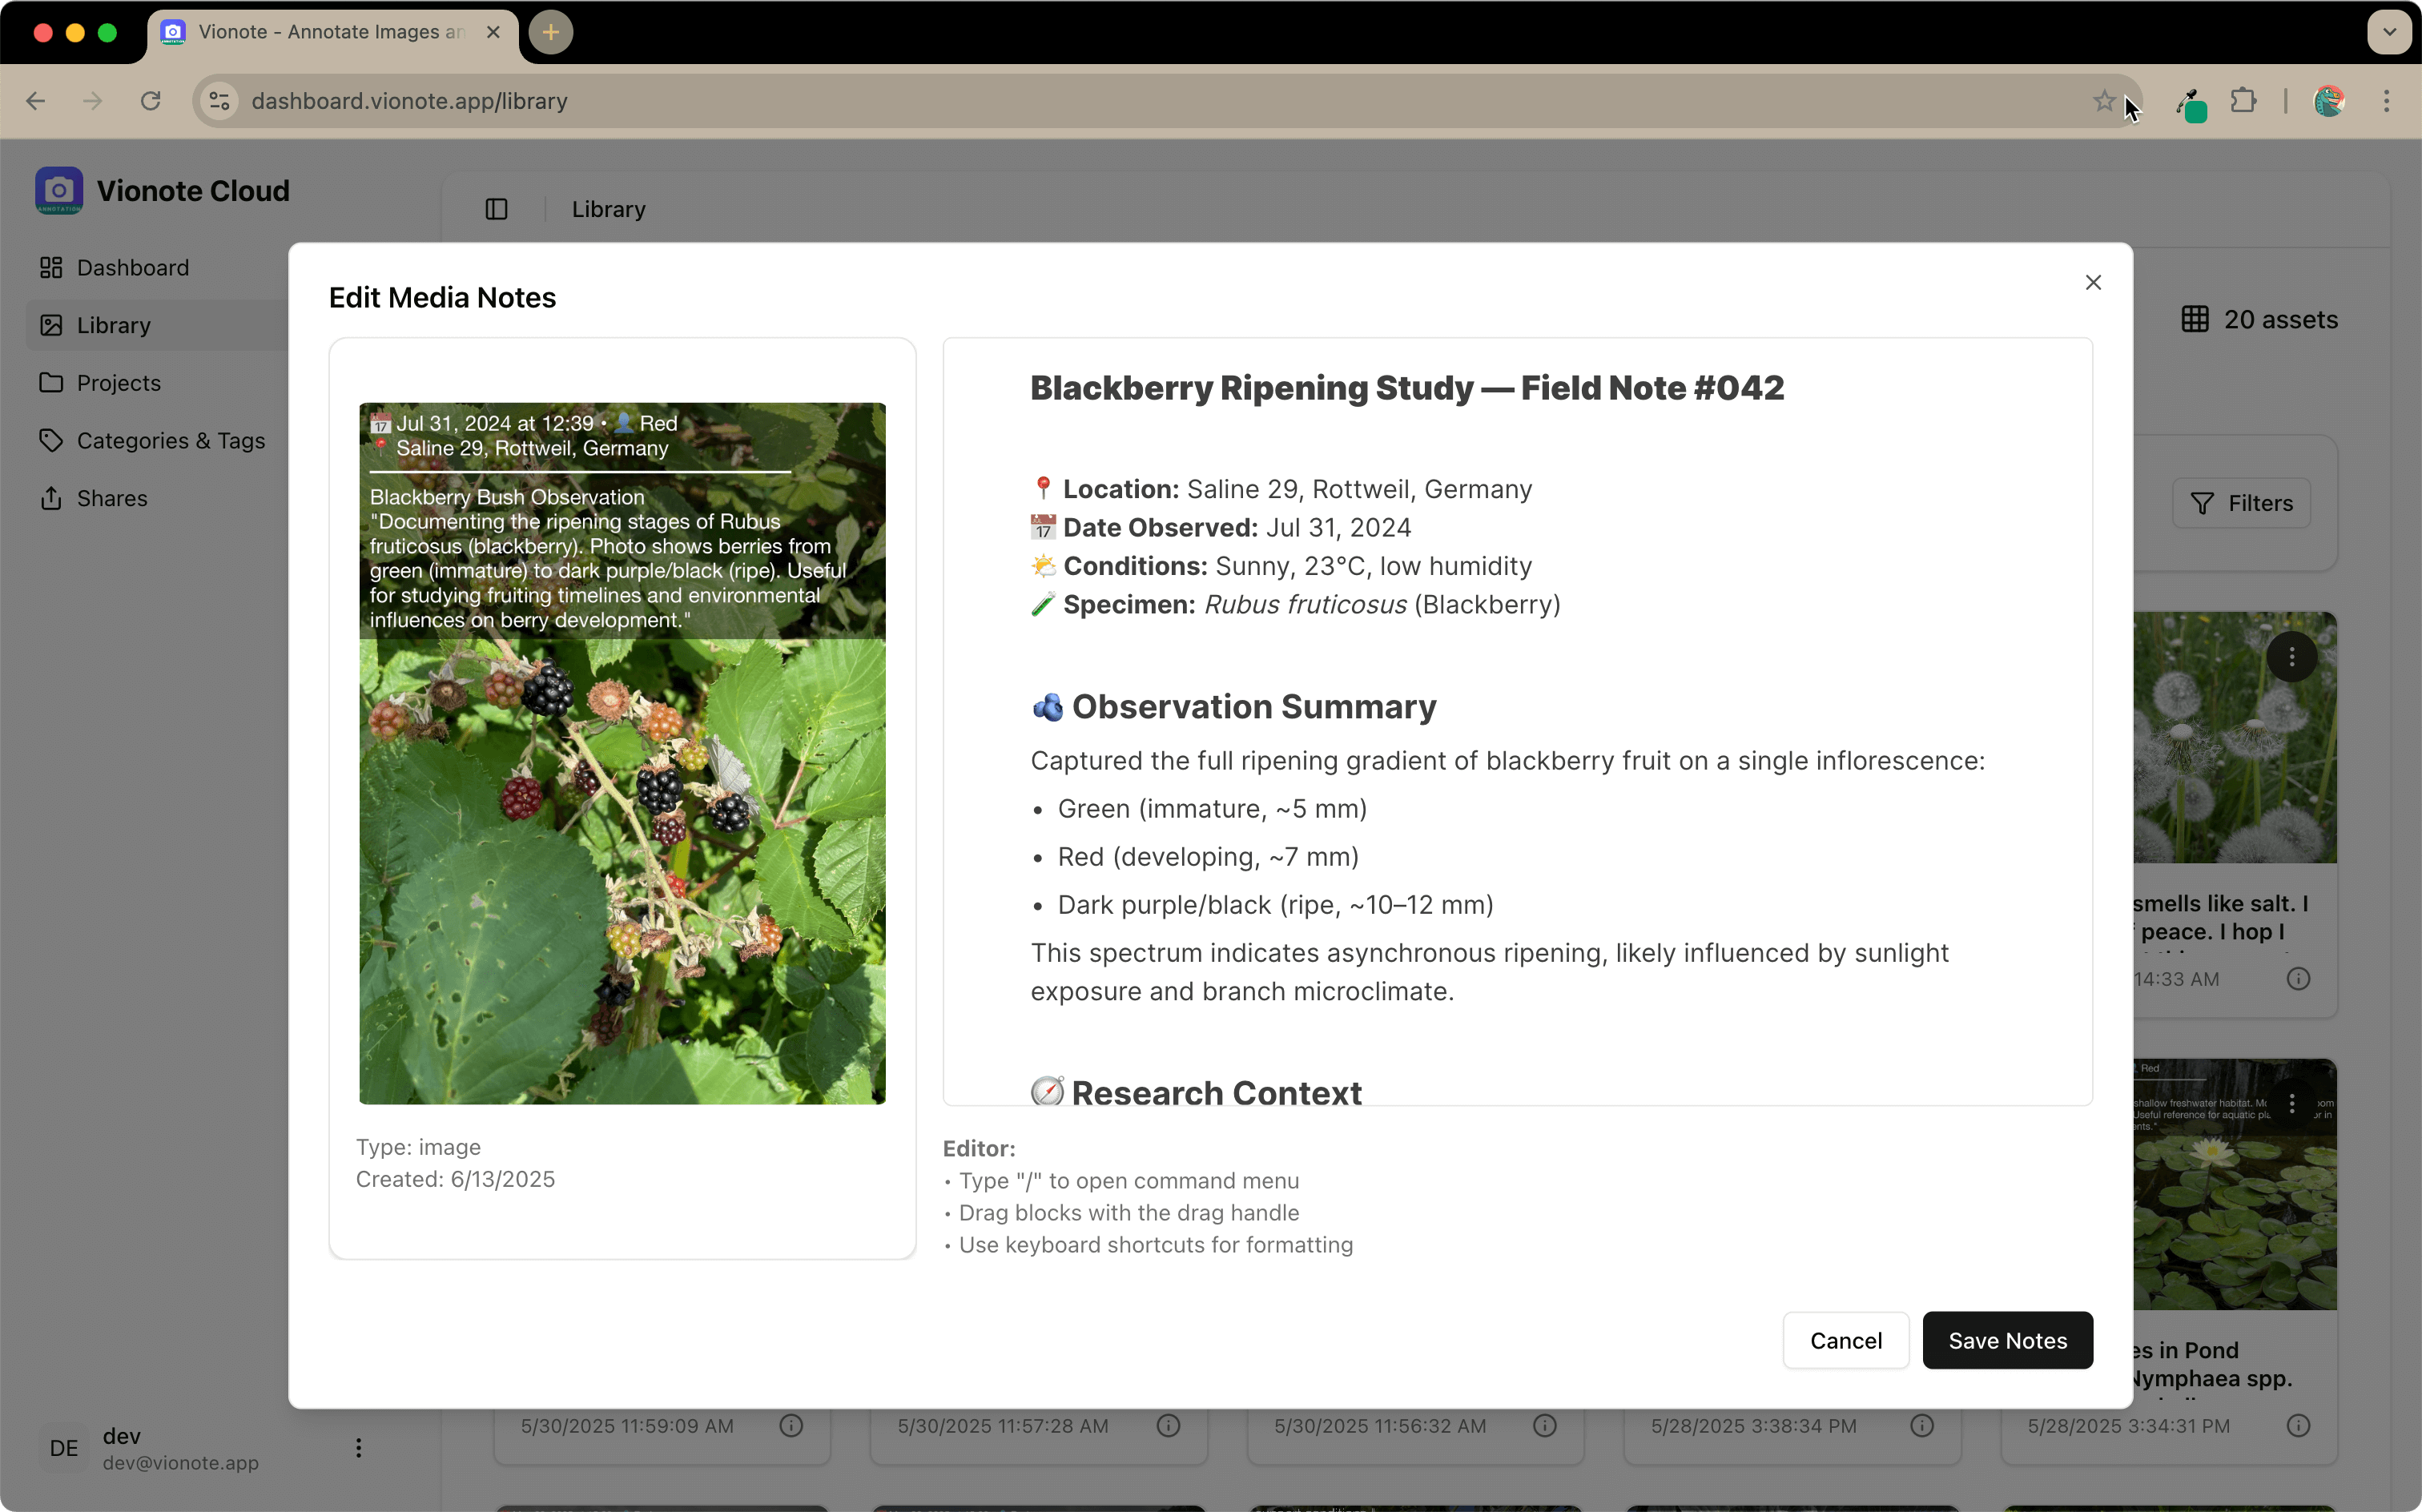
Task: Open the dev user options menu
Action: point(358,1447)
